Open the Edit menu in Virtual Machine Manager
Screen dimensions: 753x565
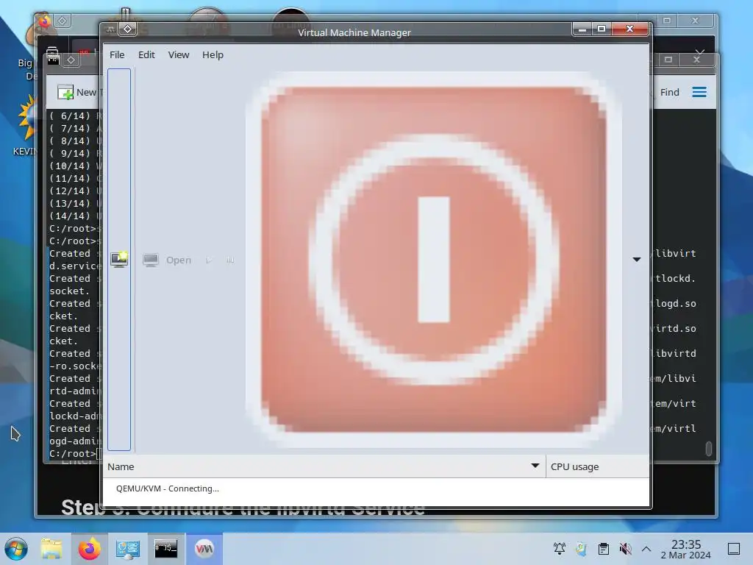pyautogui.click(x=146, y=54)
